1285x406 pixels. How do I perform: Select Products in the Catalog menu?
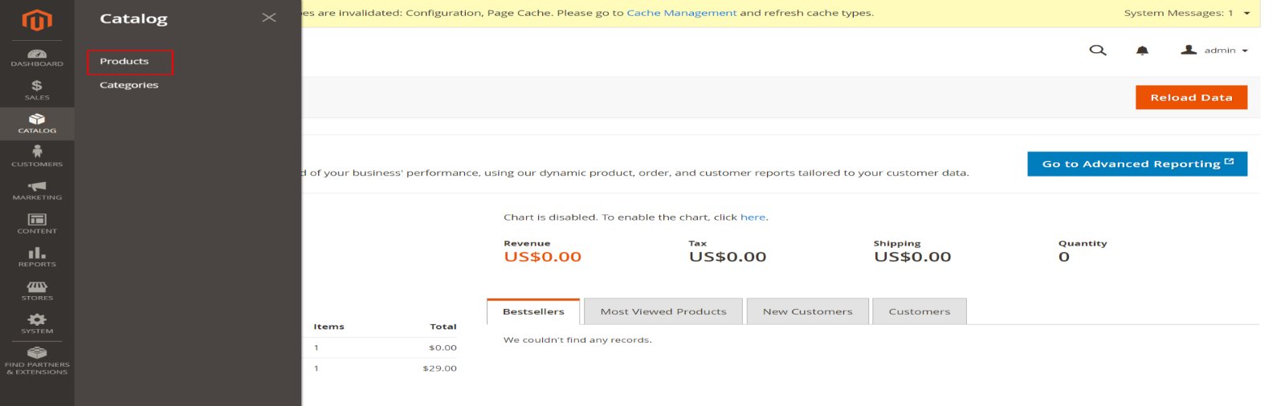tap(124, 62)
